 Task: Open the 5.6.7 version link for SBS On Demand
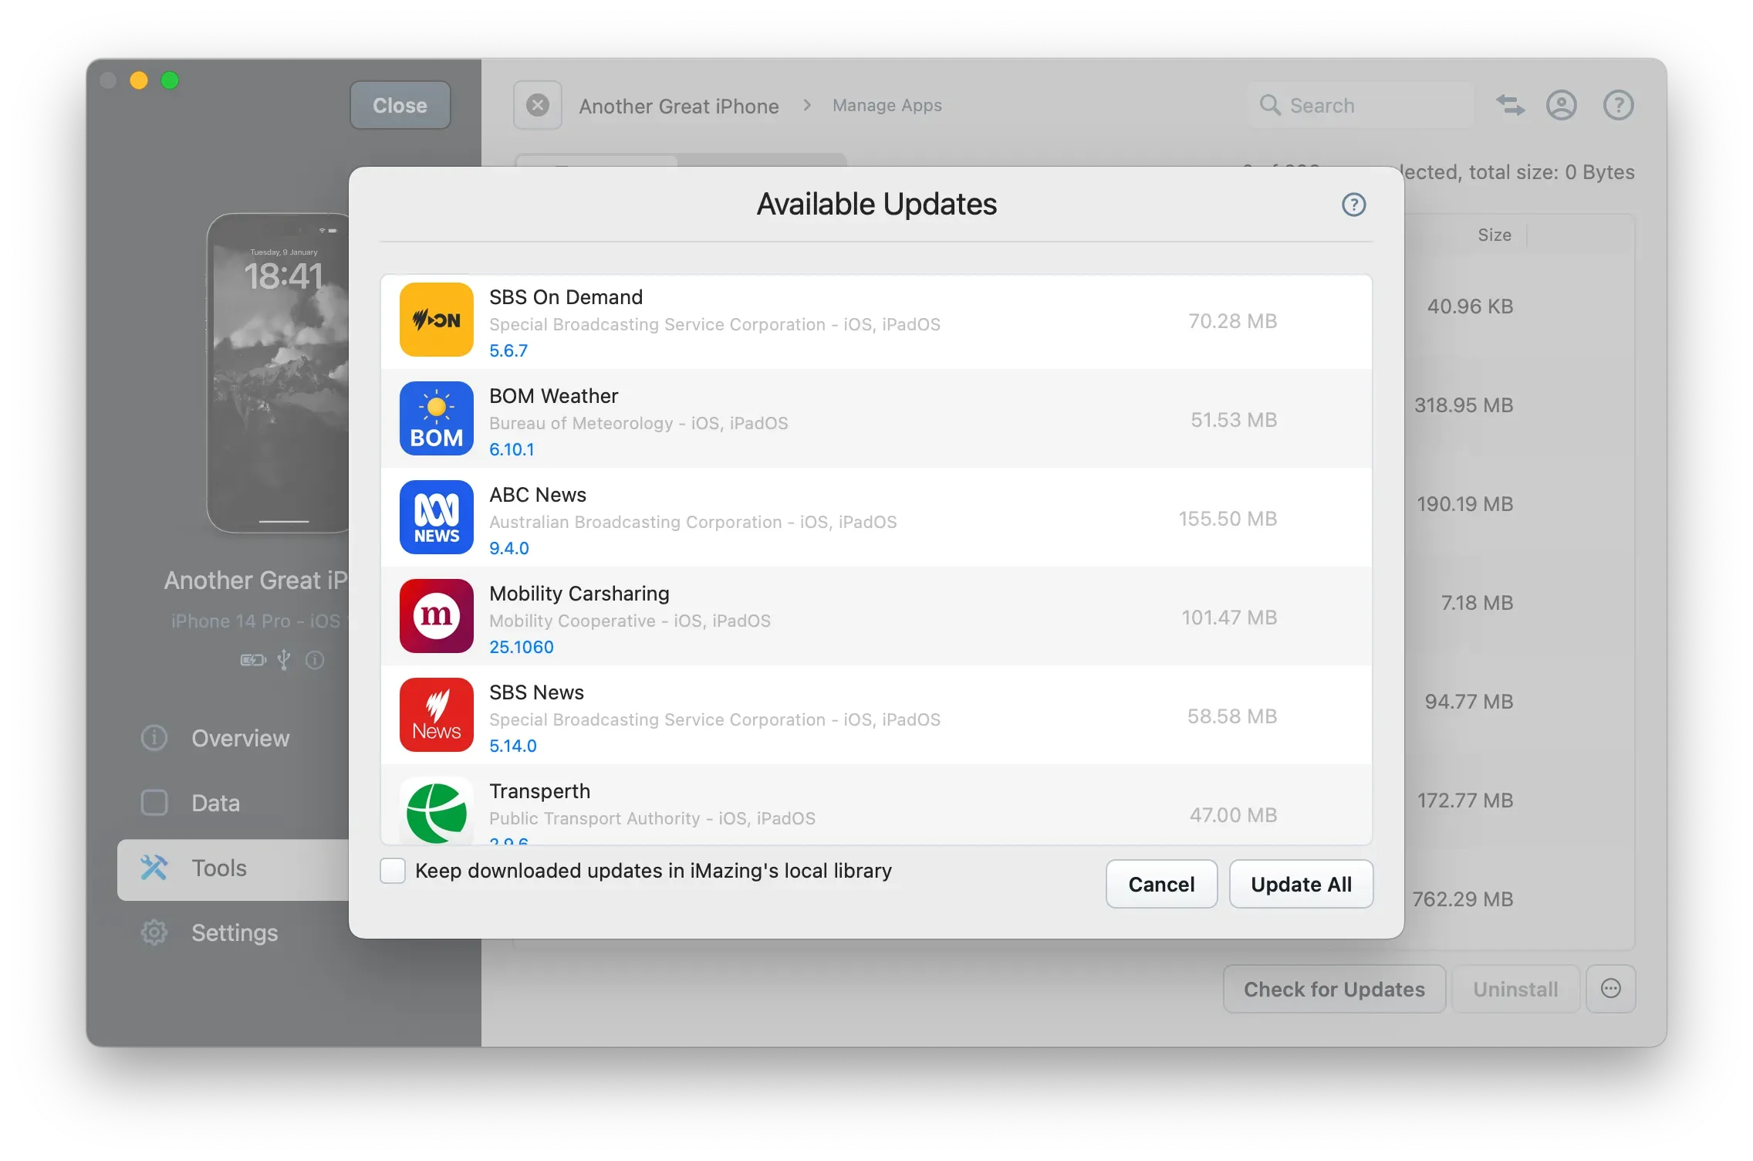pyautogui.click(x=508, y=350)
